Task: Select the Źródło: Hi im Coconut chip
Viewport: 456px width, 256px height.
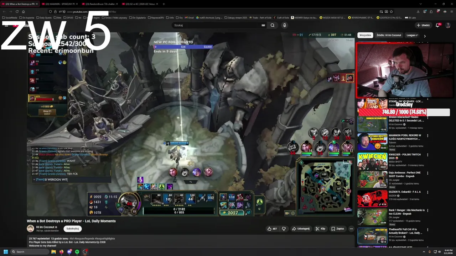Action: [389, 35]
